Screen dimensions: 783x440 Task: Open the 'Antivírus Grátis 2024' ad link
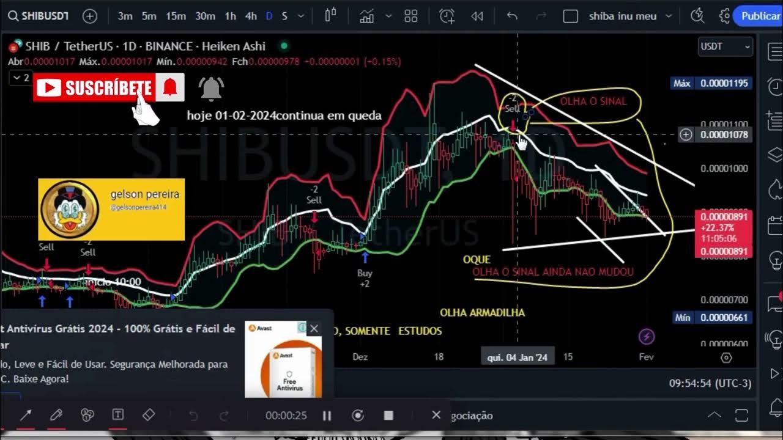click(x=117, y=337)
